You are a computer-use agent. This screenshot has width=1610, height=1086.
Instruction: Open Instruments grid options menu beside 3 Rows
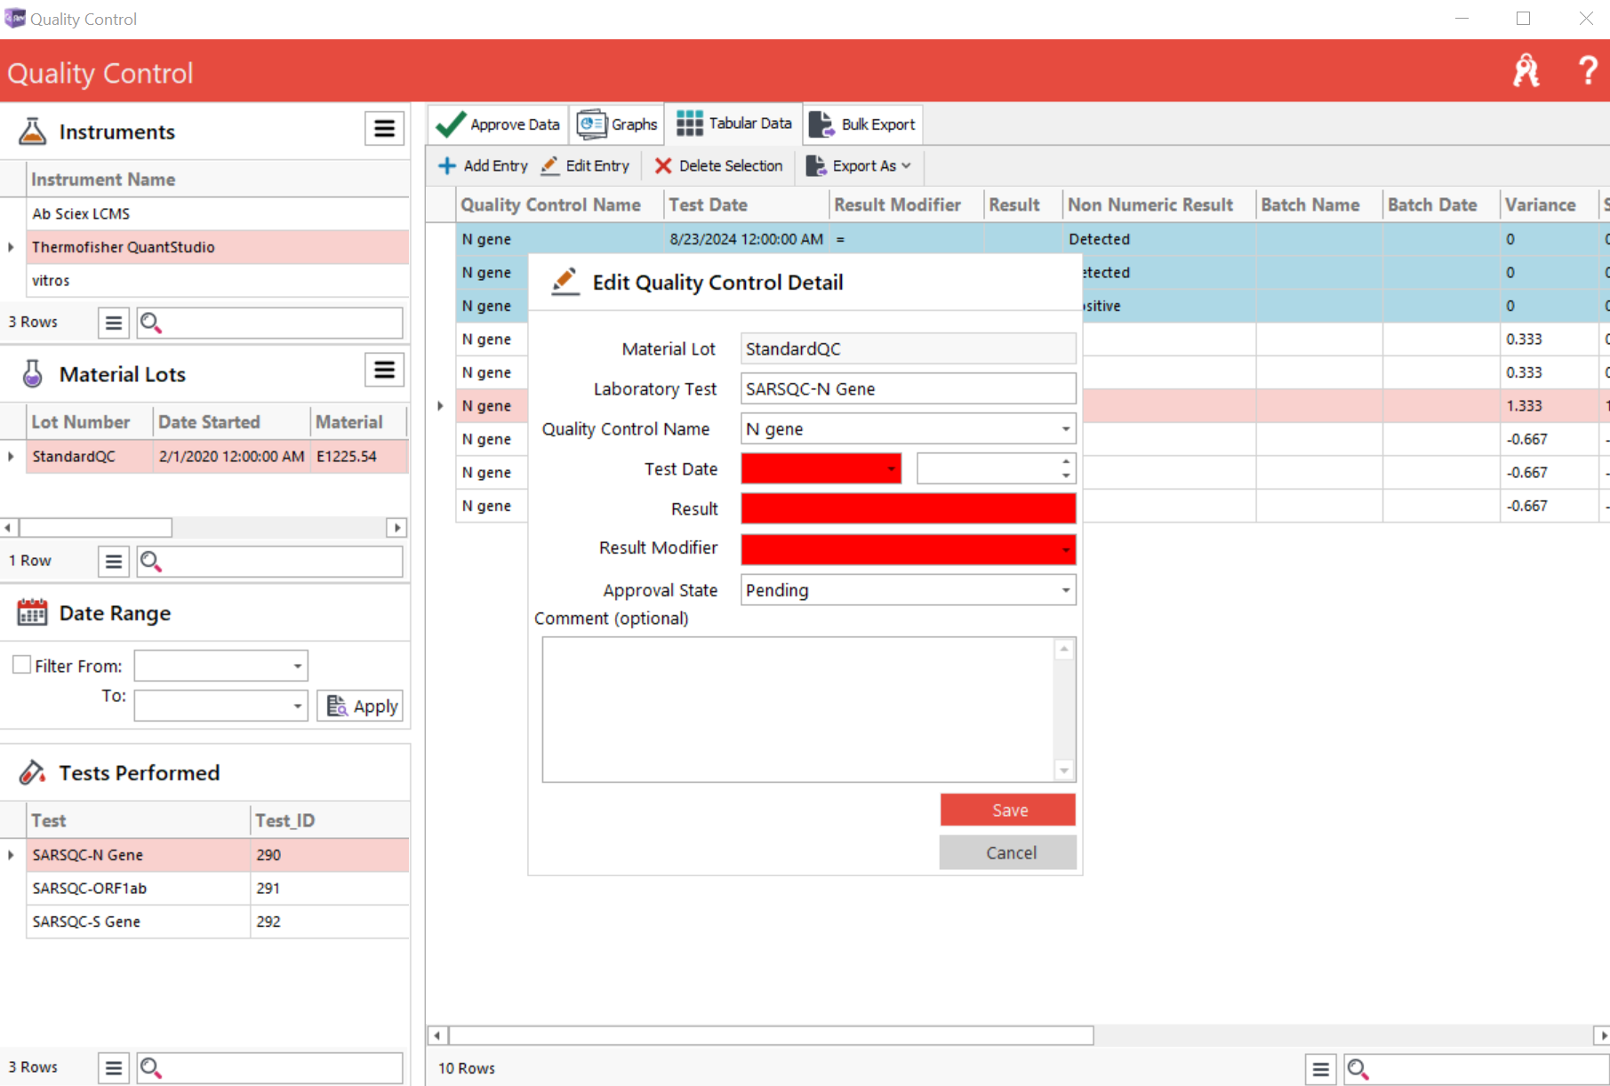point(113,323)
